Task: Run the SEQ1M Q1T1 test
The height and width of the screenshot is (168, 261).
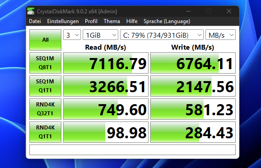Action: pos(45,86)
